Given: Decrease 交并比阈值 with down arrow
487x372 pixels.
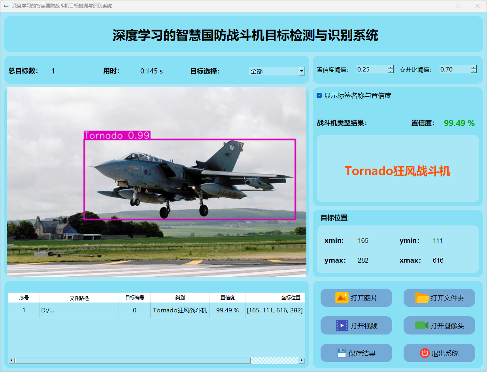Looking at the screenshot, I should point(474,71).
